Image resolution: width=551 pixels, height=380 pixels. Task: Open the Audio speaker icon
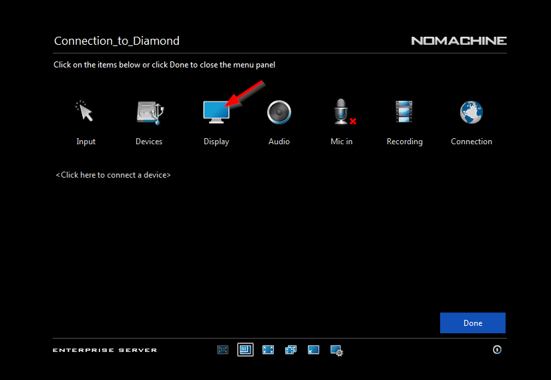(x=279, y=112)
